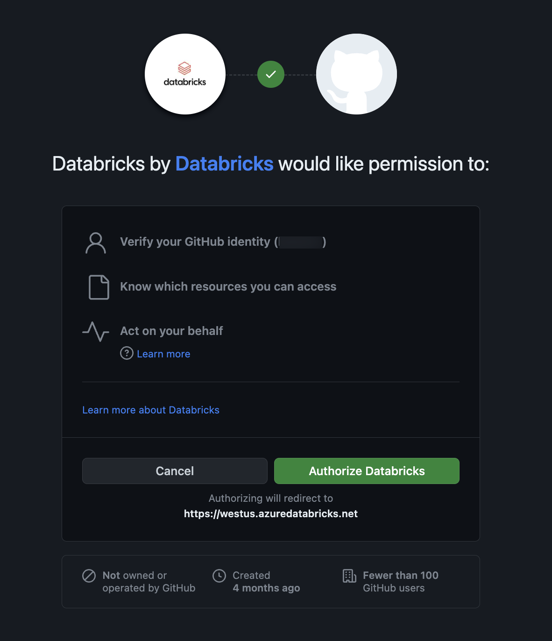
Task: Click the circled question mark beside Learn more
Action: (126, 354)
